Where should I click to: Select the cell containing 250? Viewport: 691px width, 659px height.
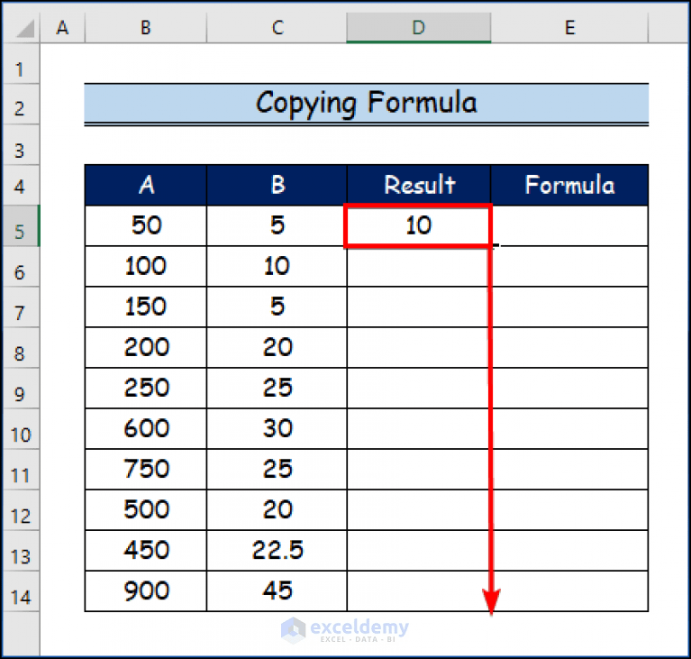tap(145, 389)
